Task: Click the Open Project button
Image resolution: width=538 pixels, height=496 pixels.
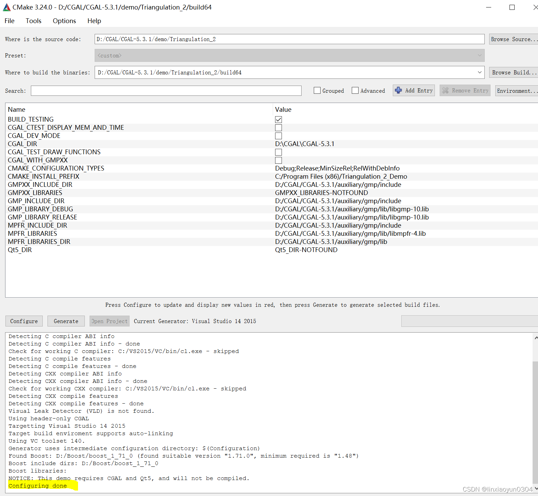Action: pyautogui.click(x=110, y=321)
